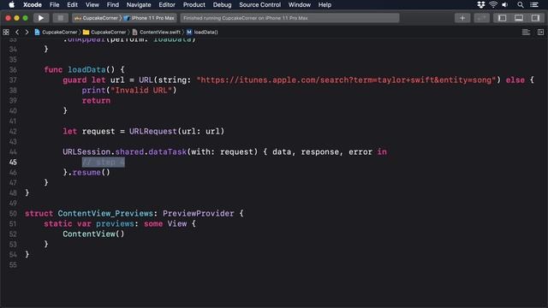Run the CupcakeCorner app with Play button

[41, 18]
